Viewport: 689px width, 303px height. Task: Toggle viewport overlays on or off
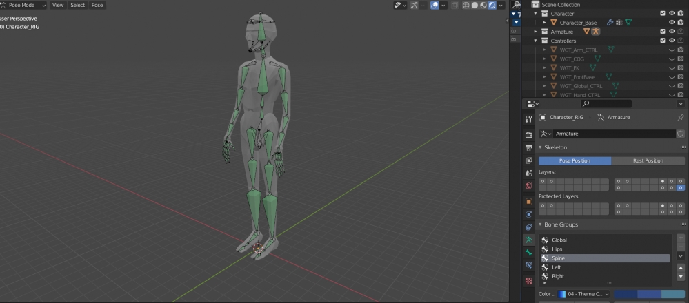click(435, 6)
